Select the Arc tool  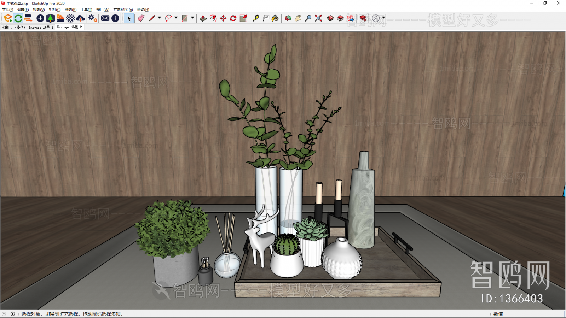(168, 18)
